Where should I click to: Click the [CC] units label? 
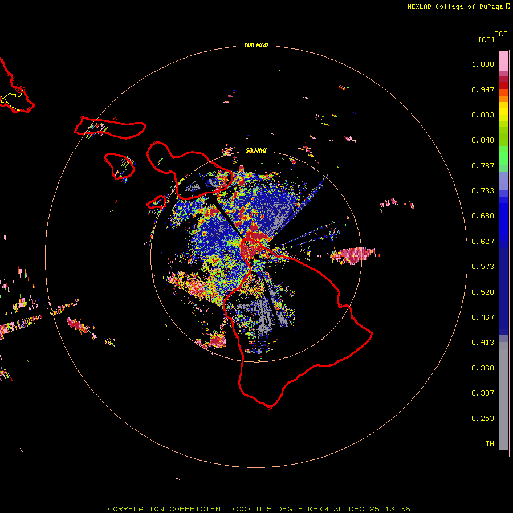click(486, 39)
